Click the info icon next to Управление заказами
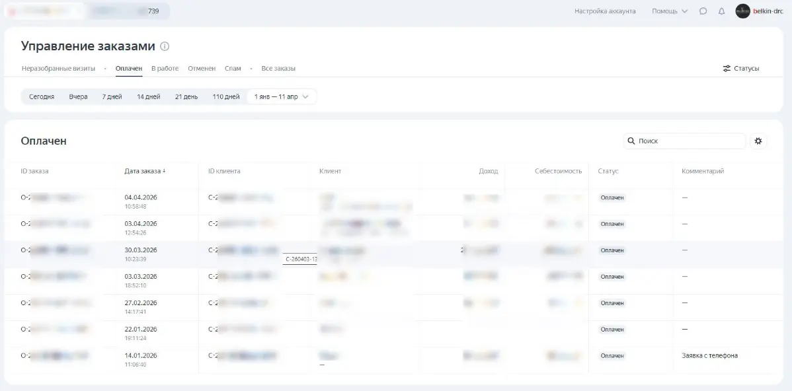 (x=165, y=46)
